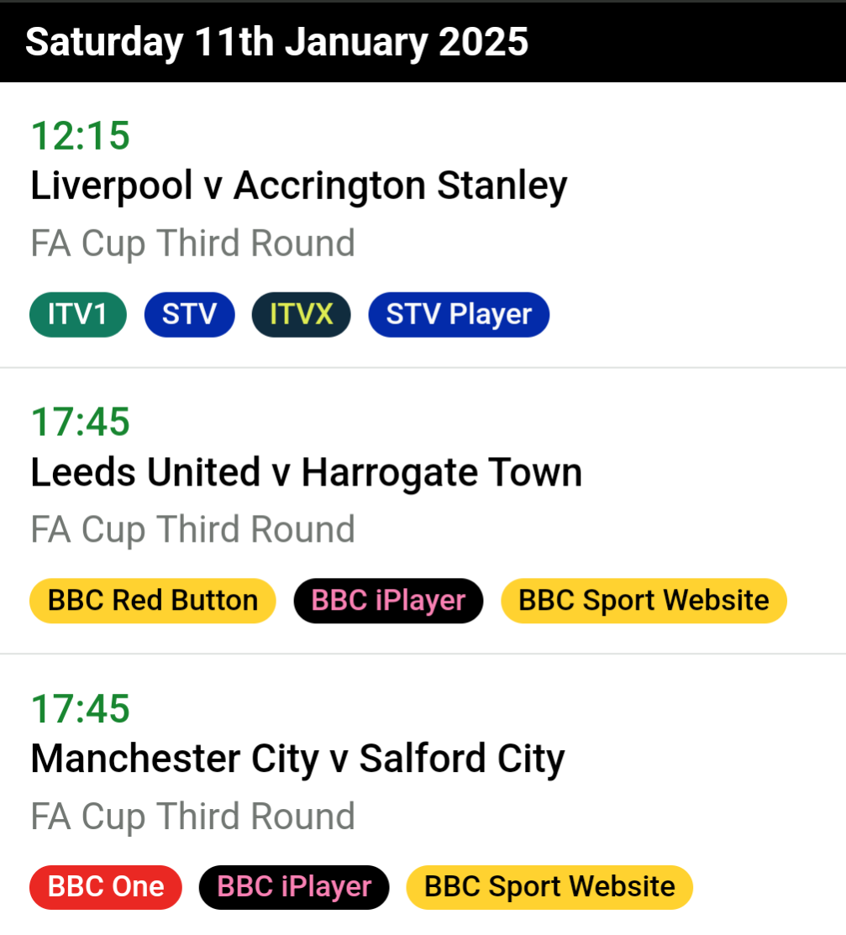Open Leeds United v Harrogate Town fixture

(307, 472)
